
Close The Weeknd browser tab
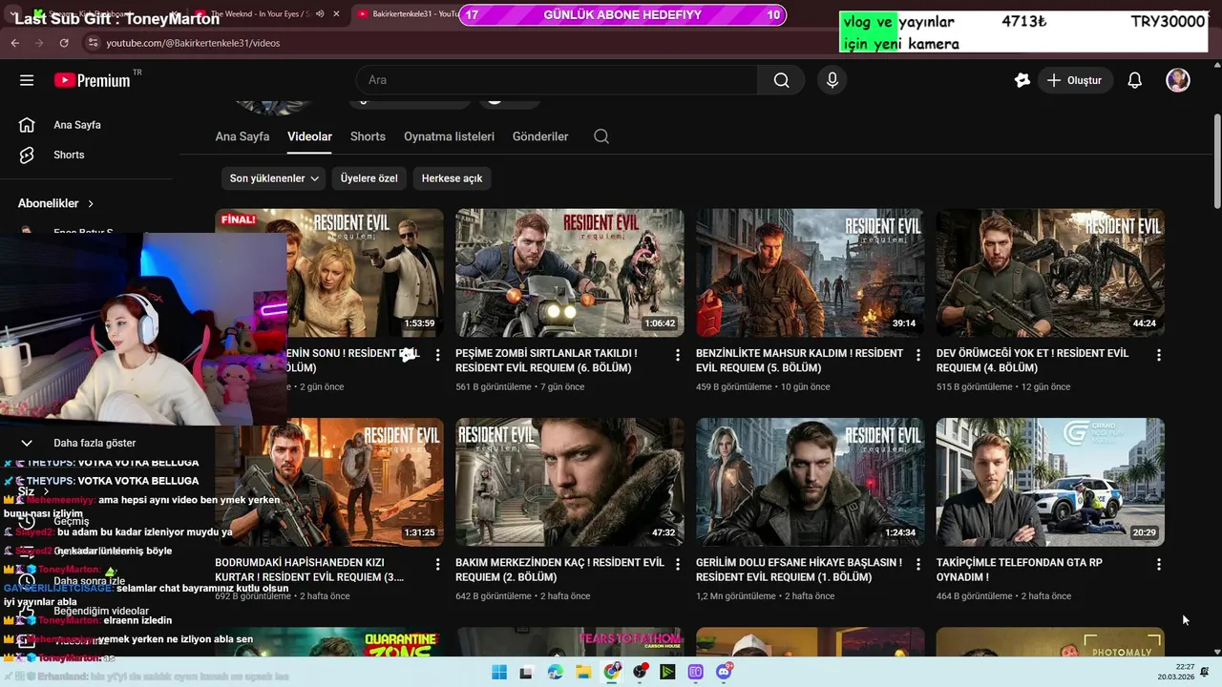(x=337, y=14)
